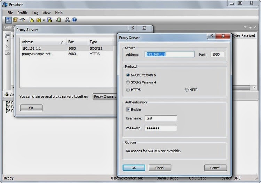Open Proxy Chains button
This screenshot has height=183, width=261.
(x=105, y=97)
